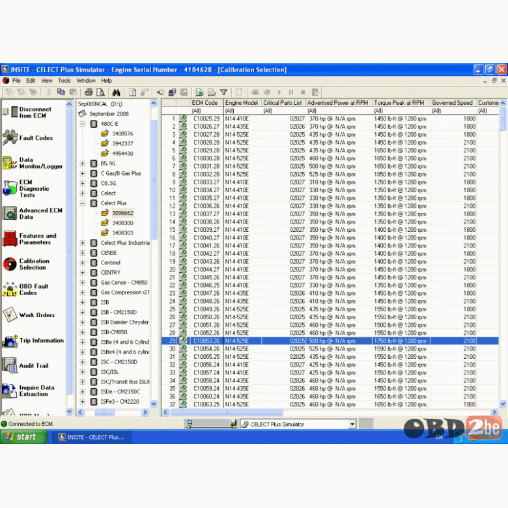This screenshot has height=508, width=508.
Task: Click the Pause toolbar icon
Action: [x=291, y=92]
